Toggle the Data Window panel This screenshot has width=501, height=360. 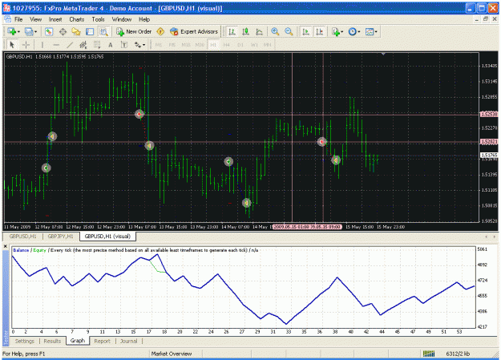point(63,31)
